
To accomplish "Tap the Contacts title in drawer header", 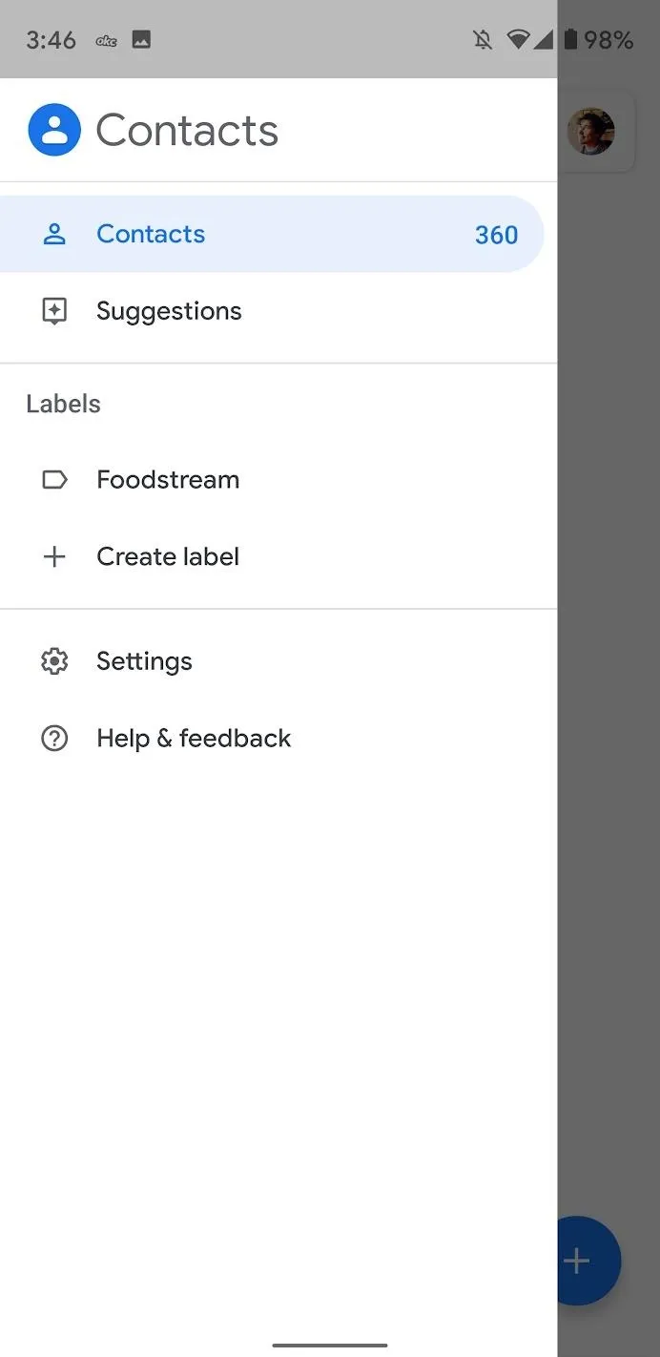I will tap(187, 131).
